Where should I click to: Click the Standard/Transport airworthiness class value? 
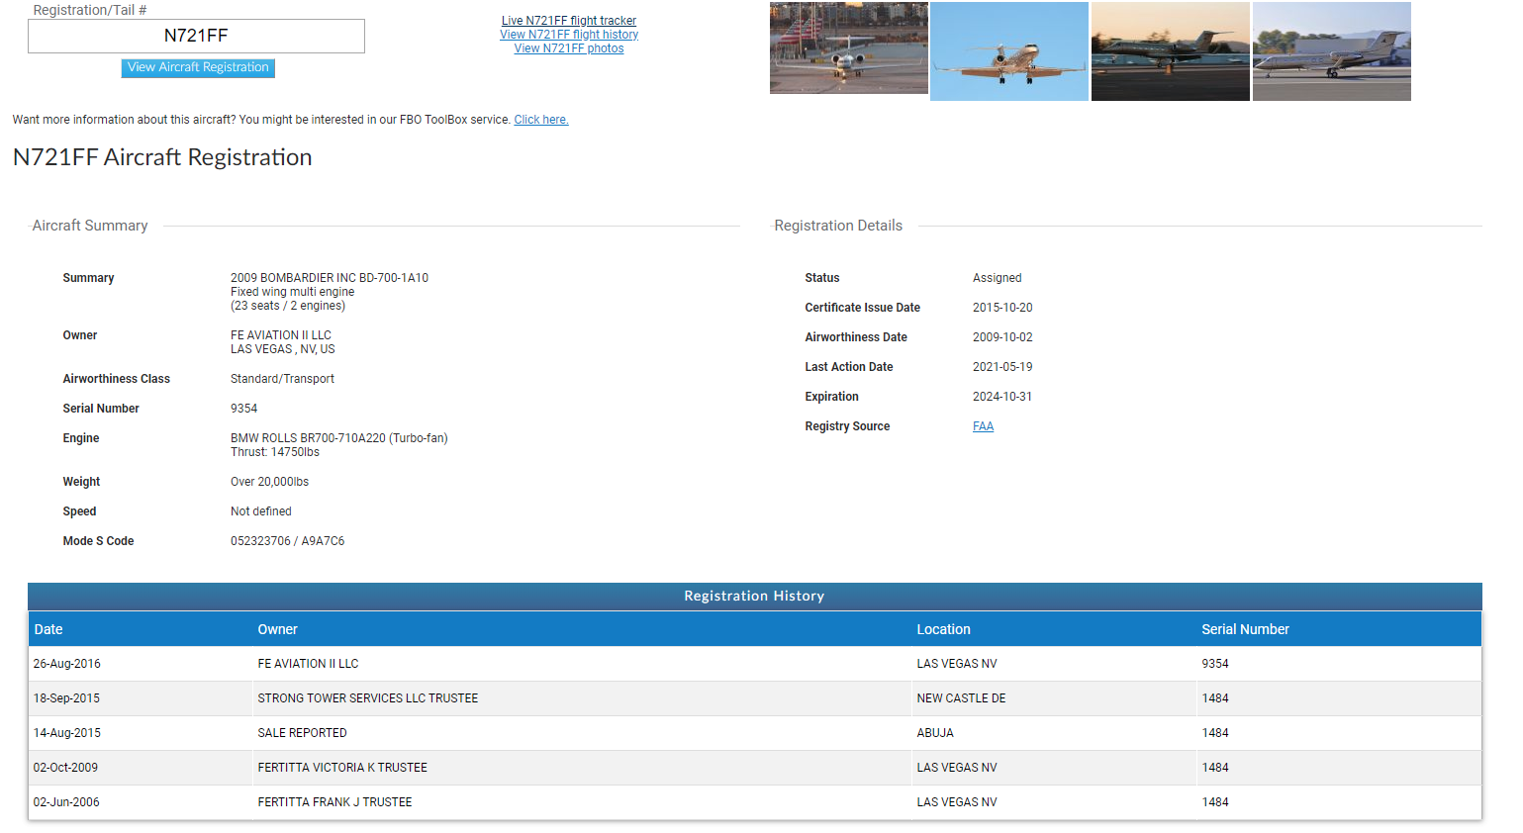[282, 379]
